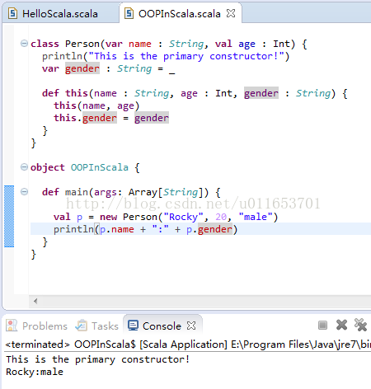
Task: Remove the launch with the single X icon
Action: [x=341, y=325]
